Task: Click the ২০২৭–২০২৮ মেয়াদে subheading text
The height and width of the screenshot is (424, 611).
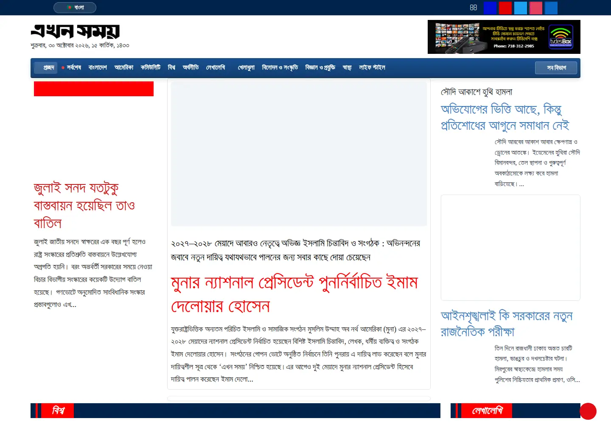Action: pyautogui.click(x=295, y=250)
